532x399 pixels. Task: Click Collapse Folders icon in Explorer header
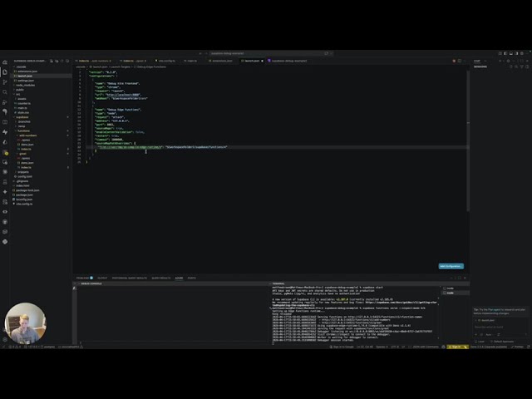pyautogui.click(x=67, y=61)
